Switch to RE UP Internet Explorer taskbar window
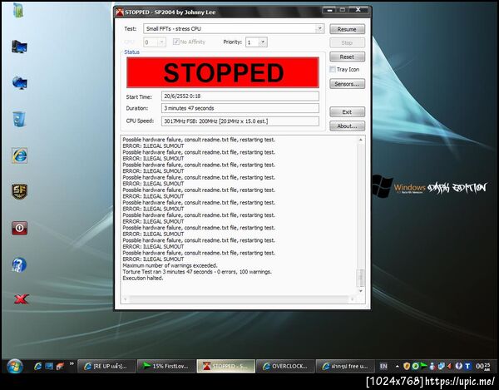This screenshot has width=499, height=390. pyautogui.click(x=106, y=366)
